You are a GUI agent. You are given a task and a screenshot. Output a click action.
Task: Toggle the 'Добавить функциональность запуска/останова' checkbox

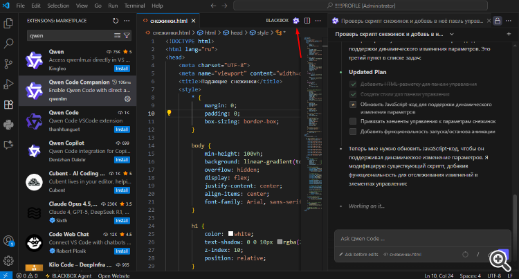tap(353, 131)
